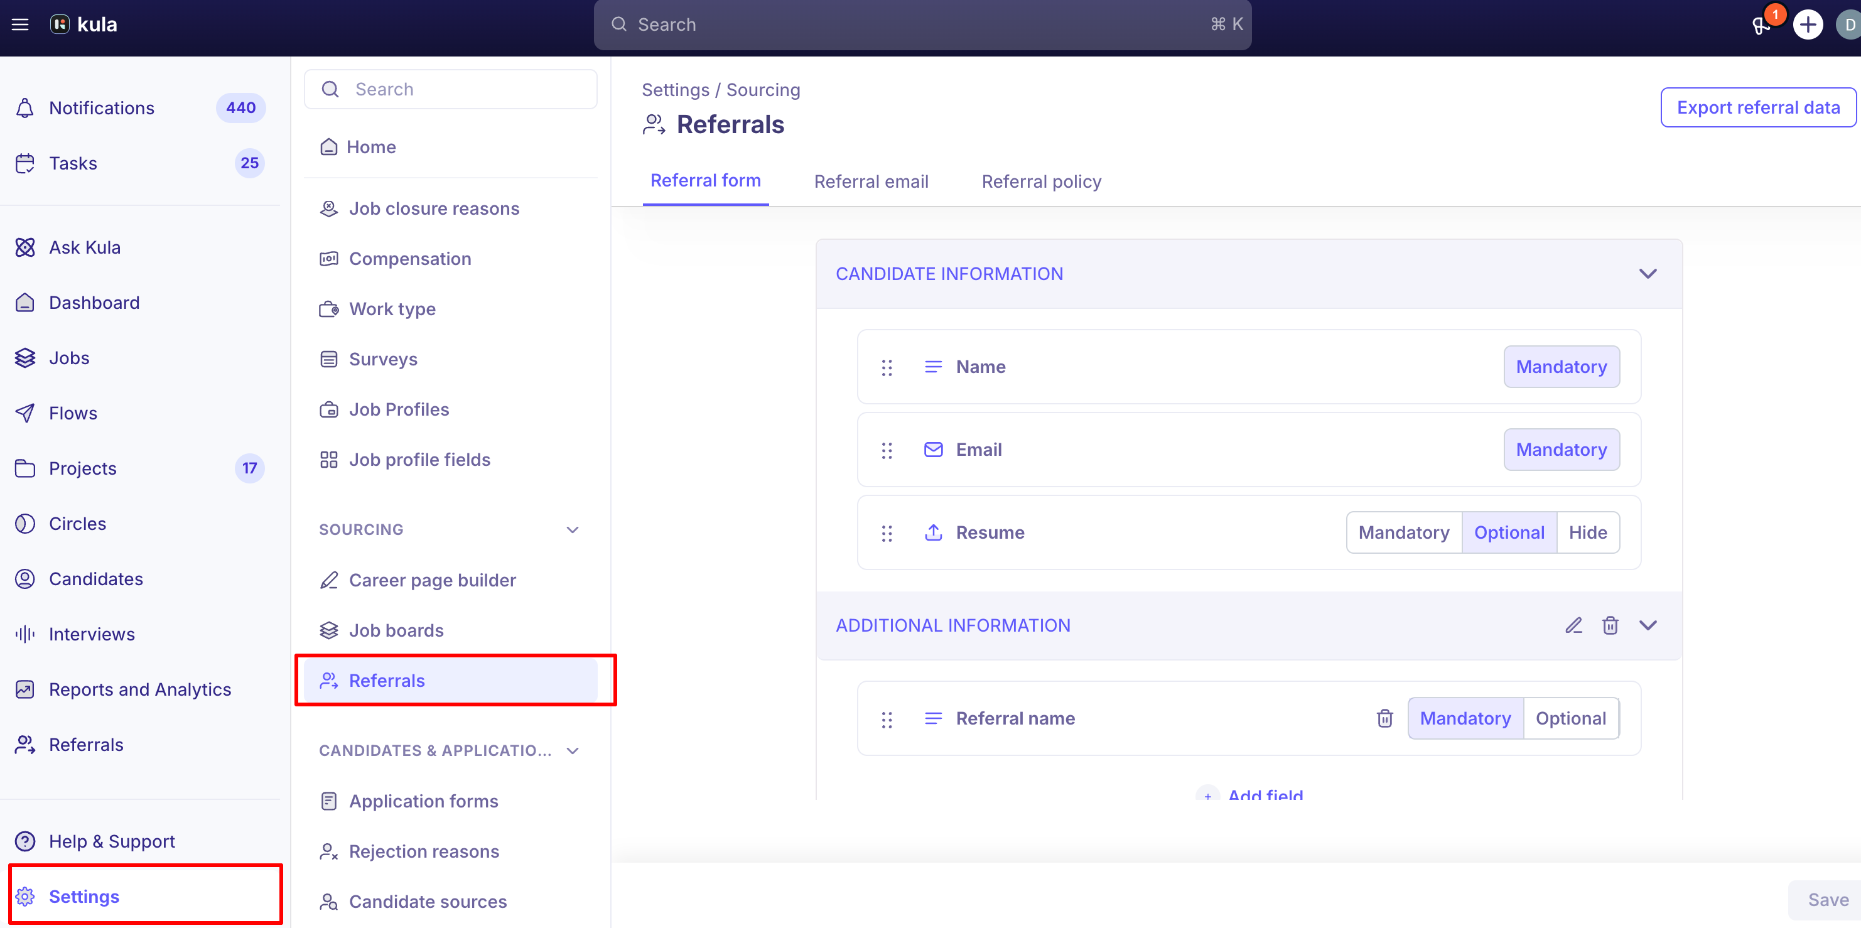Switch to the Referral form tab
1861x928 pixels.
tap(705, 181)
